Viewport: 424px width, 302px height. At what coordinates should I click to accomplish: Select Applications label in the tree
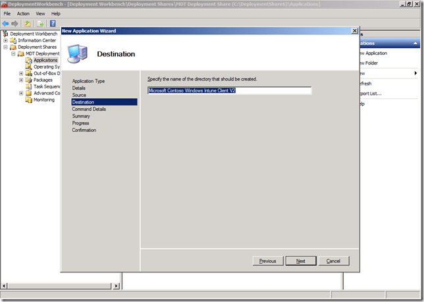point(45,60)
